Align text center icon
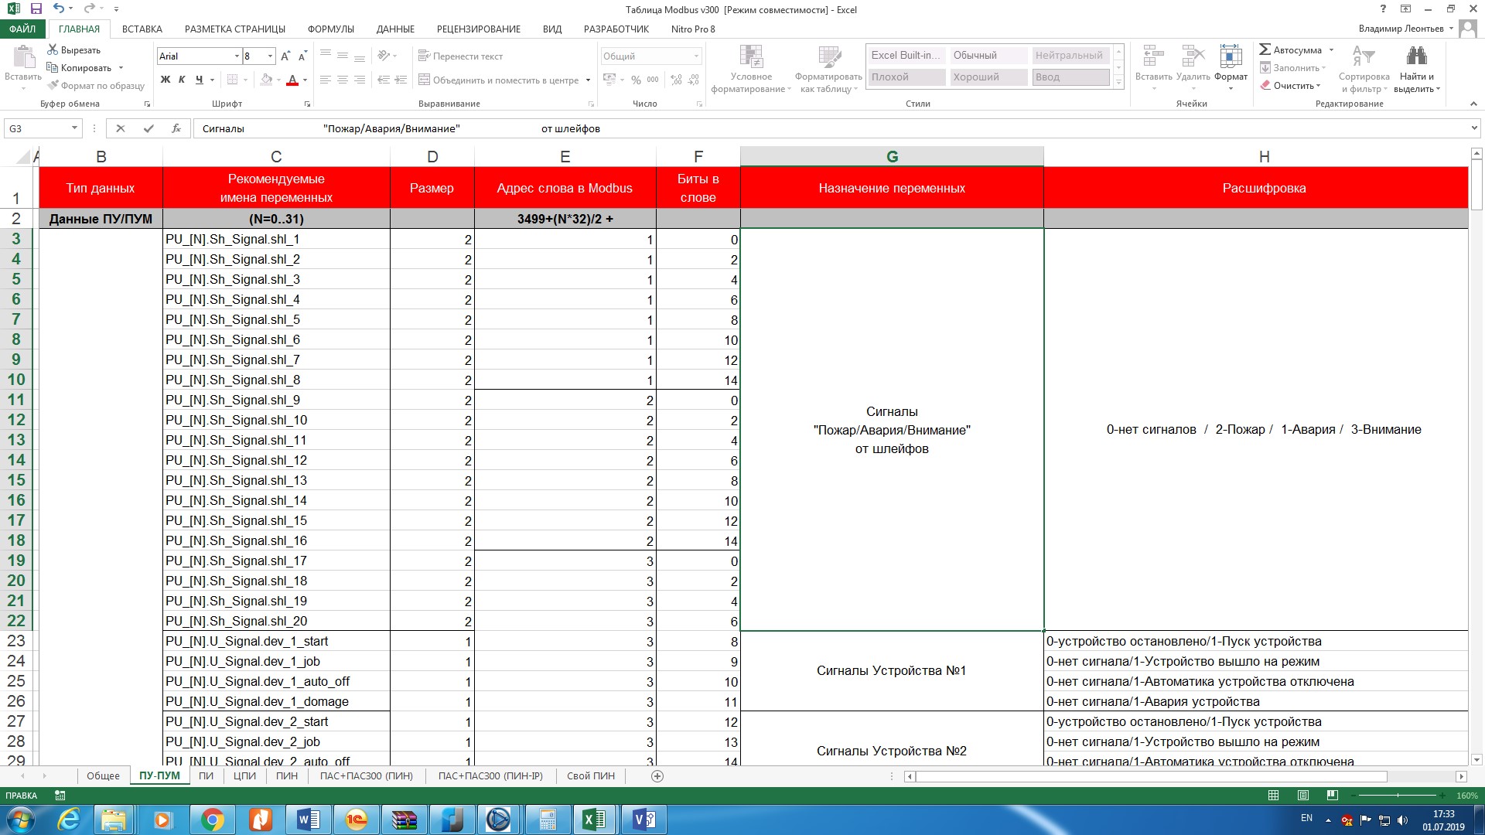This screenshot has height=835, width=1485. coord(343,80)
